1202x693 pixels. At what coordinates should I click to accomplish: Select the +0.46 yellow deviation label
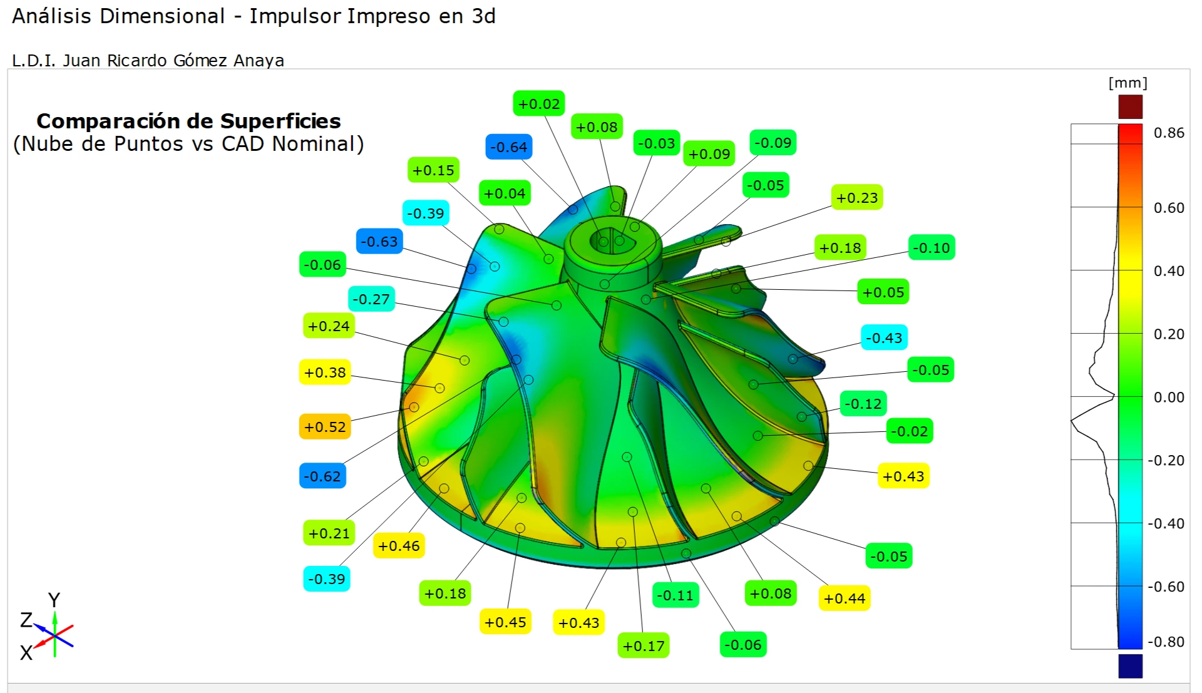click(x=399, y=546)
